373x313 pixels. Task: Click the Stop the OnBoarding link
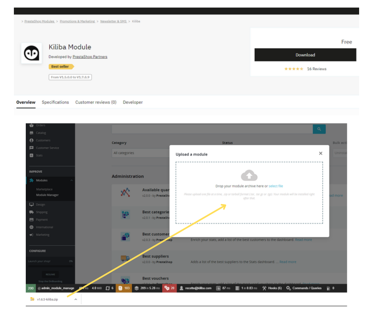pos(50,282)
